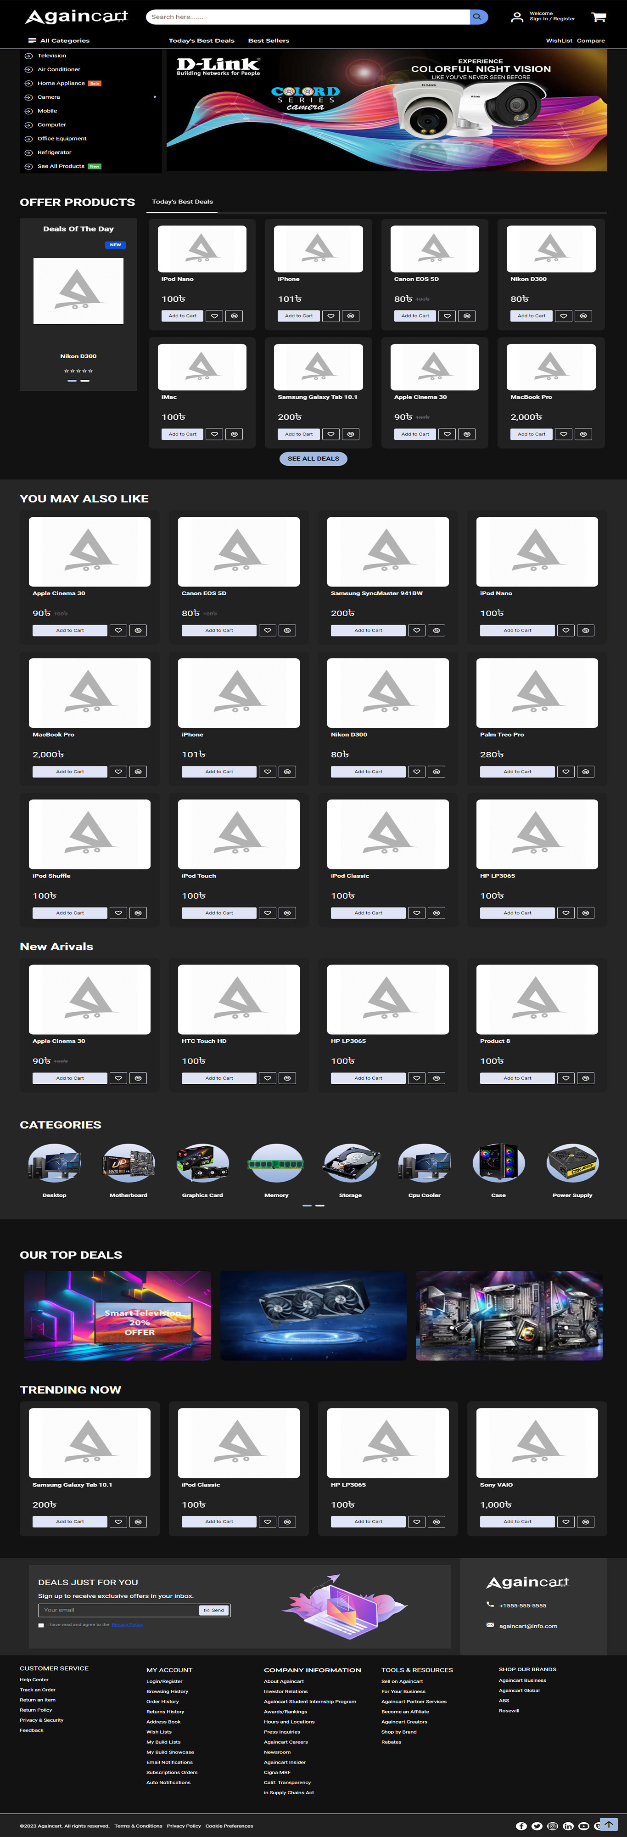
Task: Quick view iPod Nano in Today's Best Deals
Action: [234, 315]
